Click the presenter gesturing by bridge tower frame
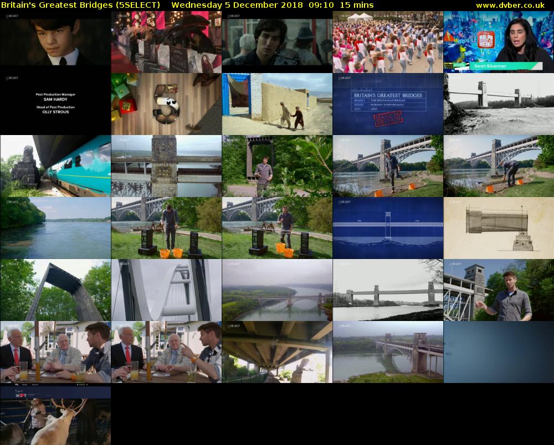 pyautogui.click(x=499, y=290)
